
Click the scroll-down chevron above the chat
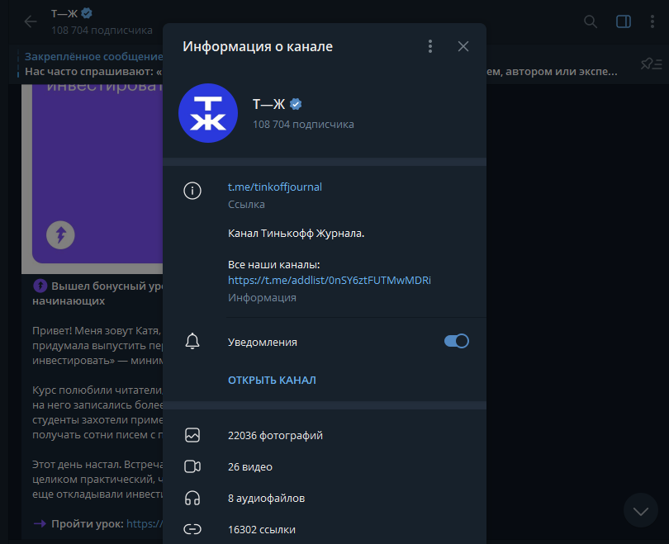(640, 510)
